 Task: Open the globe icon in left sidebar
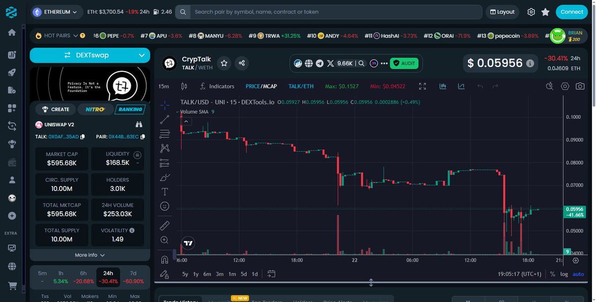[12, 267]
